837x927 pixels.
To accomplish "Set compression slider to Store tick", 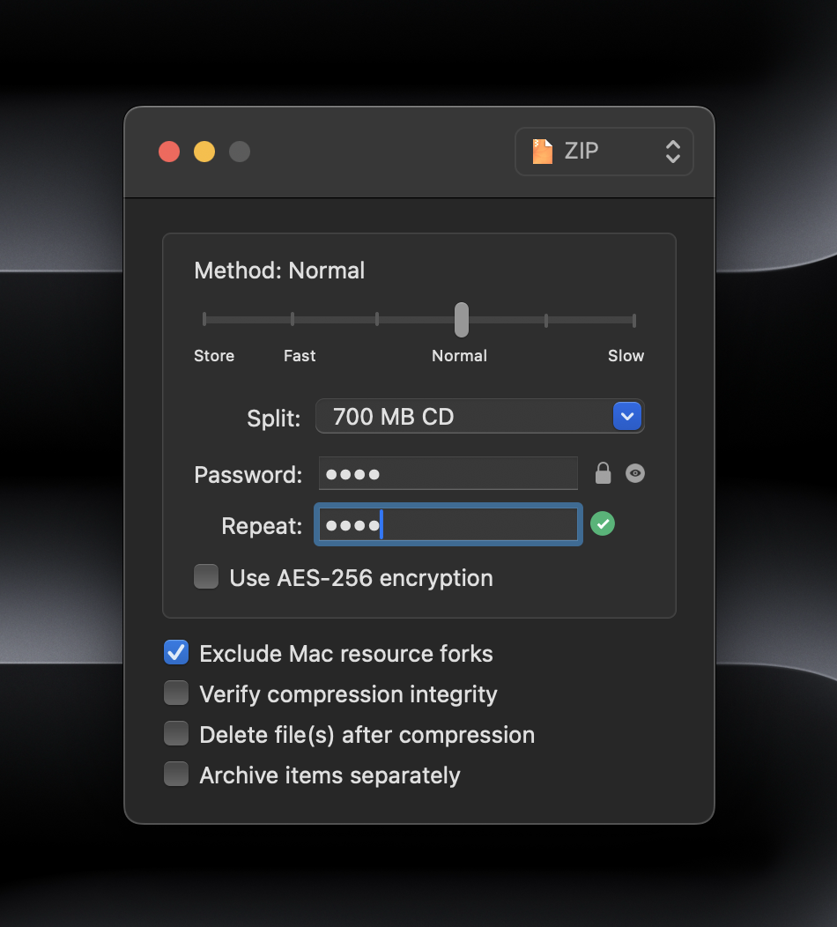I will 204,320.
